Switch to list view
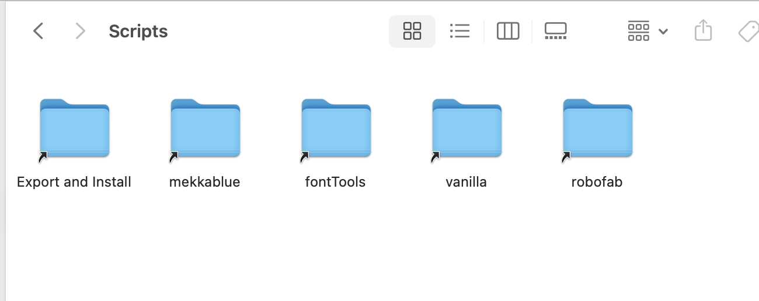The width and height of the screenshot is (759, 301). 459,31
